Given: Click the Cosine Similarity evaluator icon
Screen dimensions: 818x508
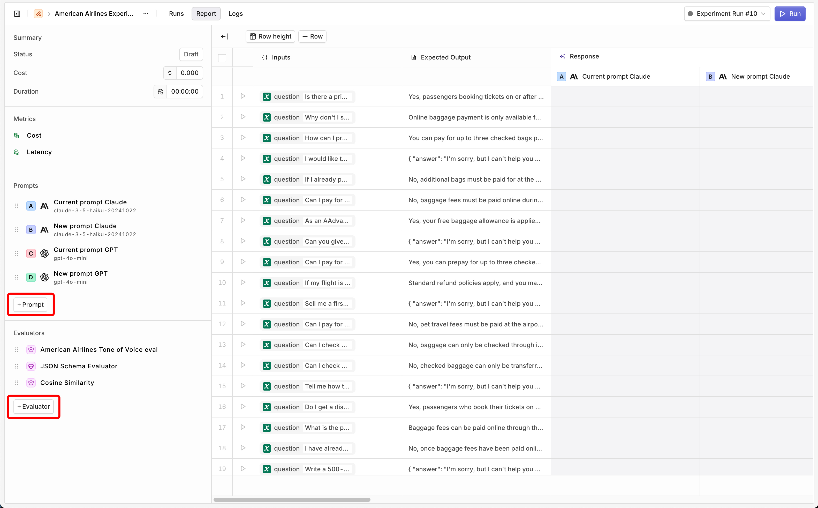Looking at the screenshot, I should click(31, 383).
